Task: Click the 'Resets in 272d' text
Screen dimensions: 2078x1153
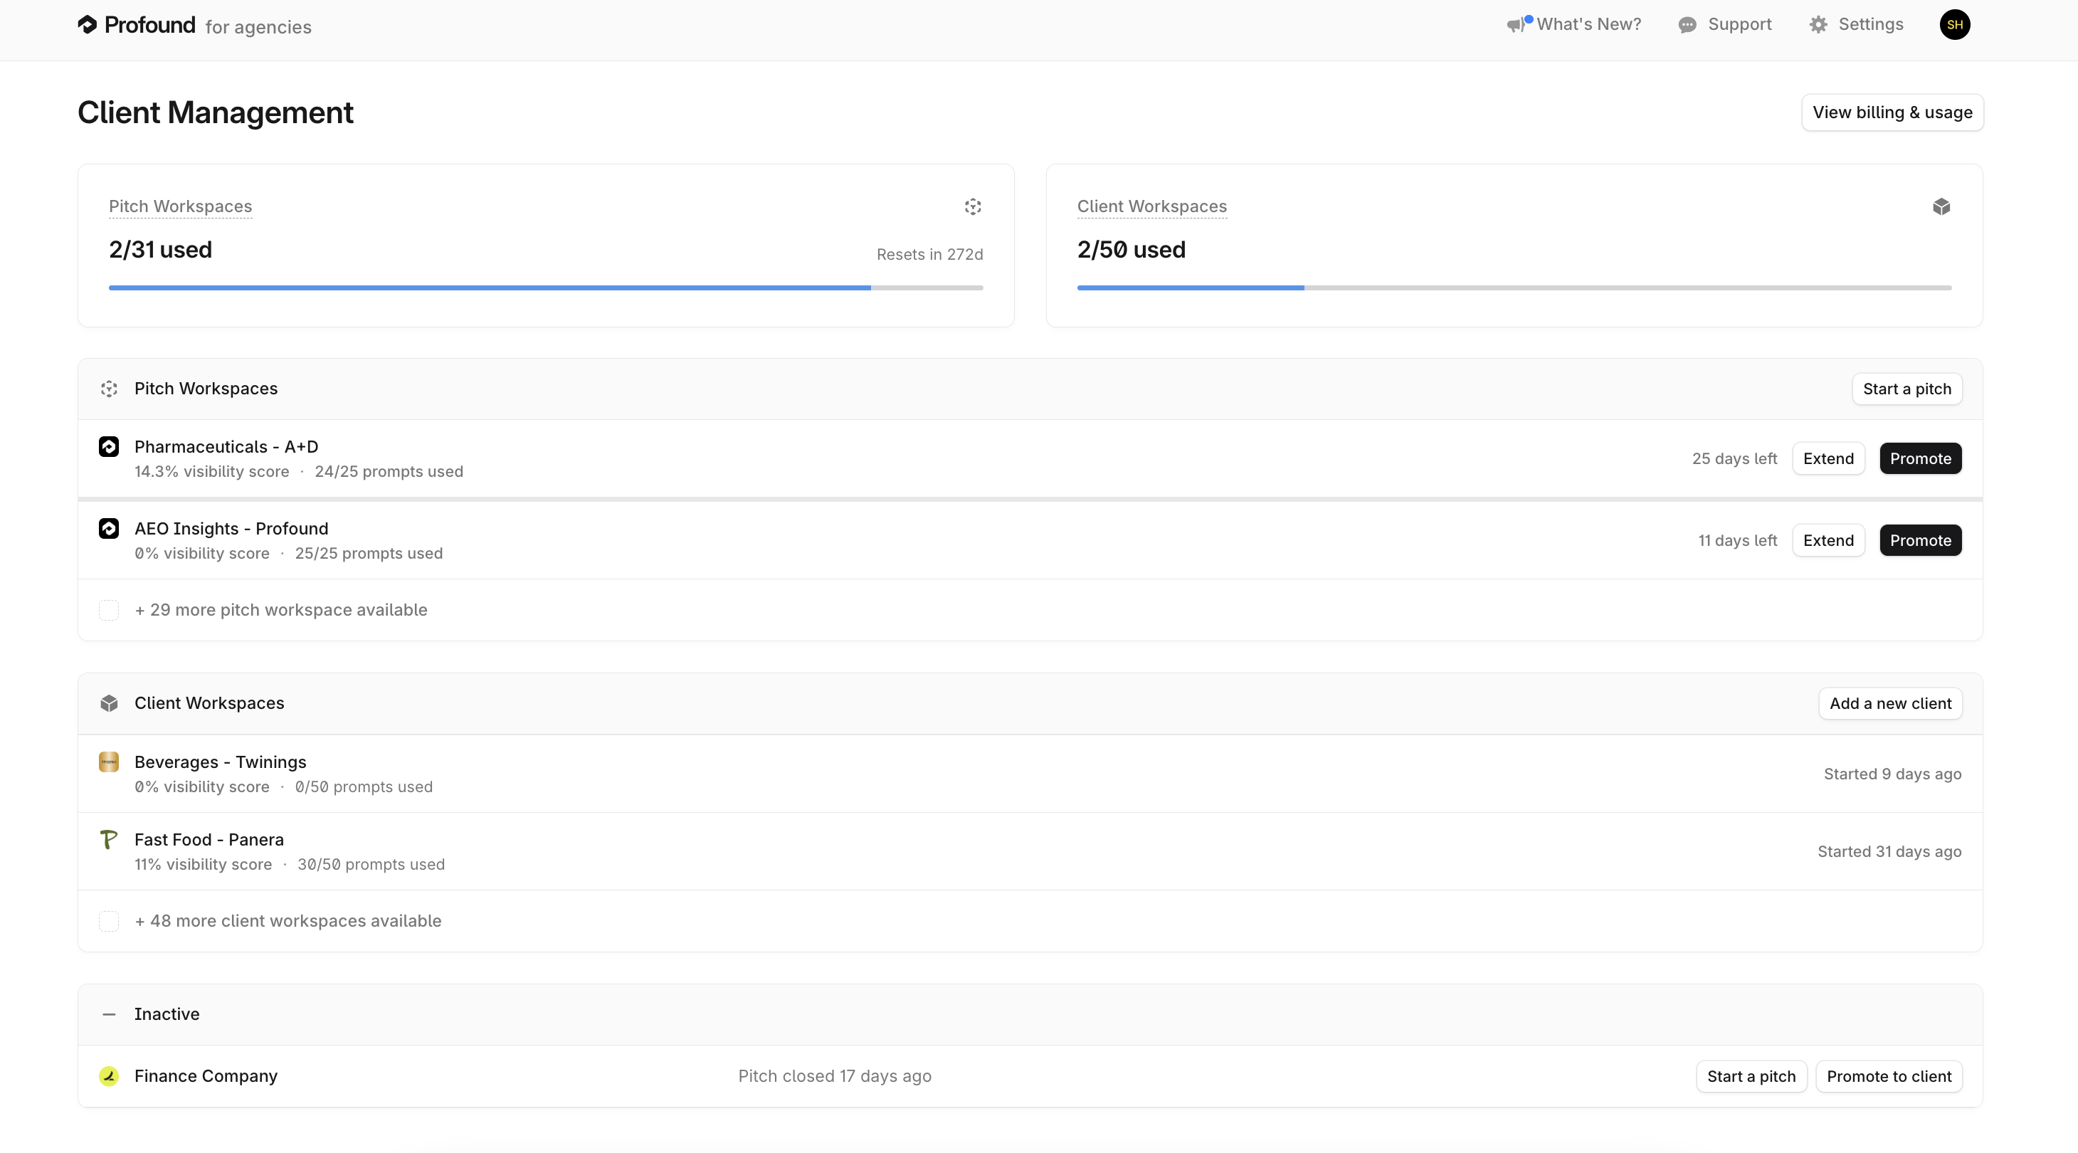Action: coord(929,254)
